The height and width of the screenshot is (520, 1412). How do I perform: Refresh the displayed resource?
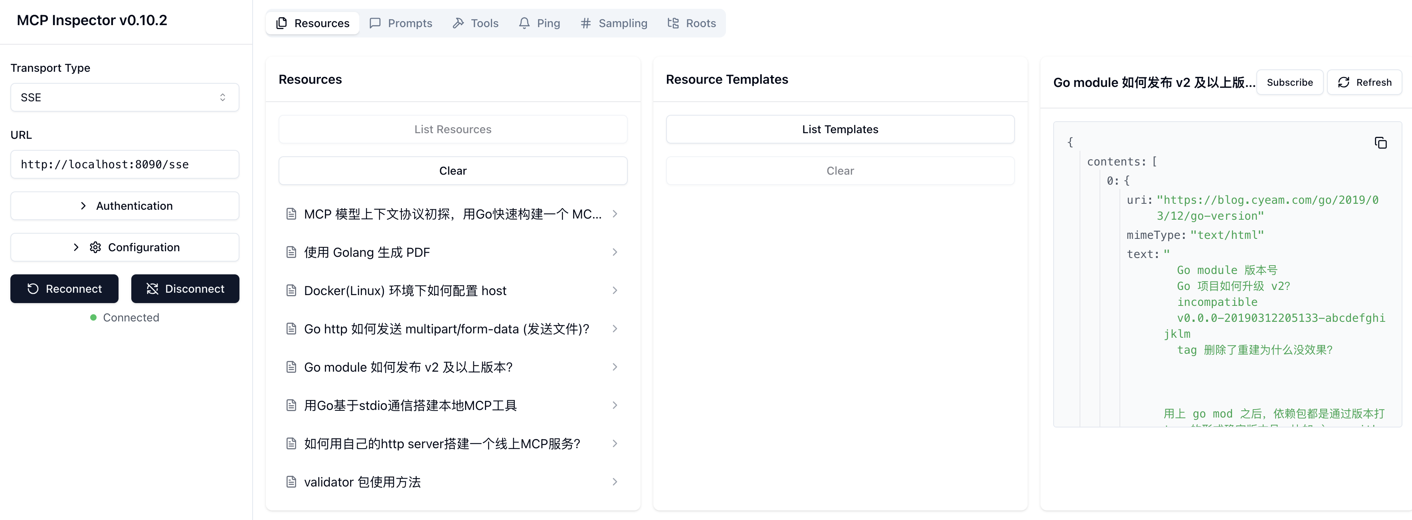[1365, 82]
